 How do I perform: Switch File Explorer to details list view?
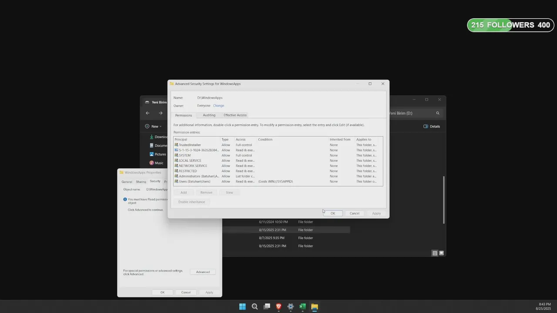point(435,253)
